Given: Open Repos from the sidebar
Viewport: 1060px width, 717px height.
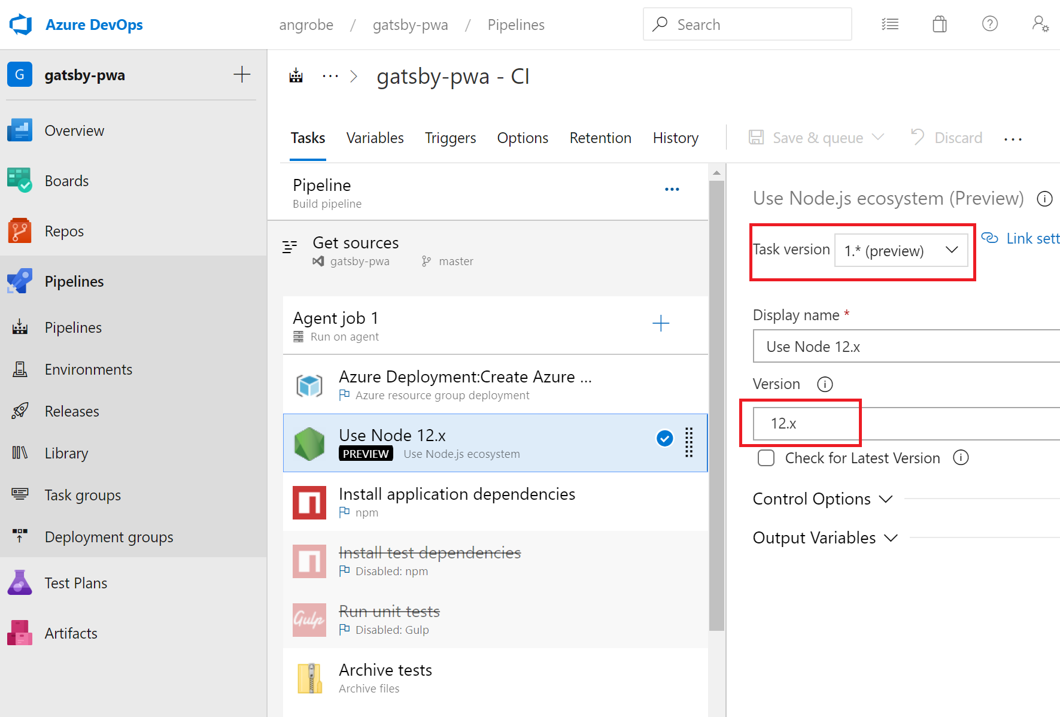Looking at the screenshot, I should (x=20, y=230).
